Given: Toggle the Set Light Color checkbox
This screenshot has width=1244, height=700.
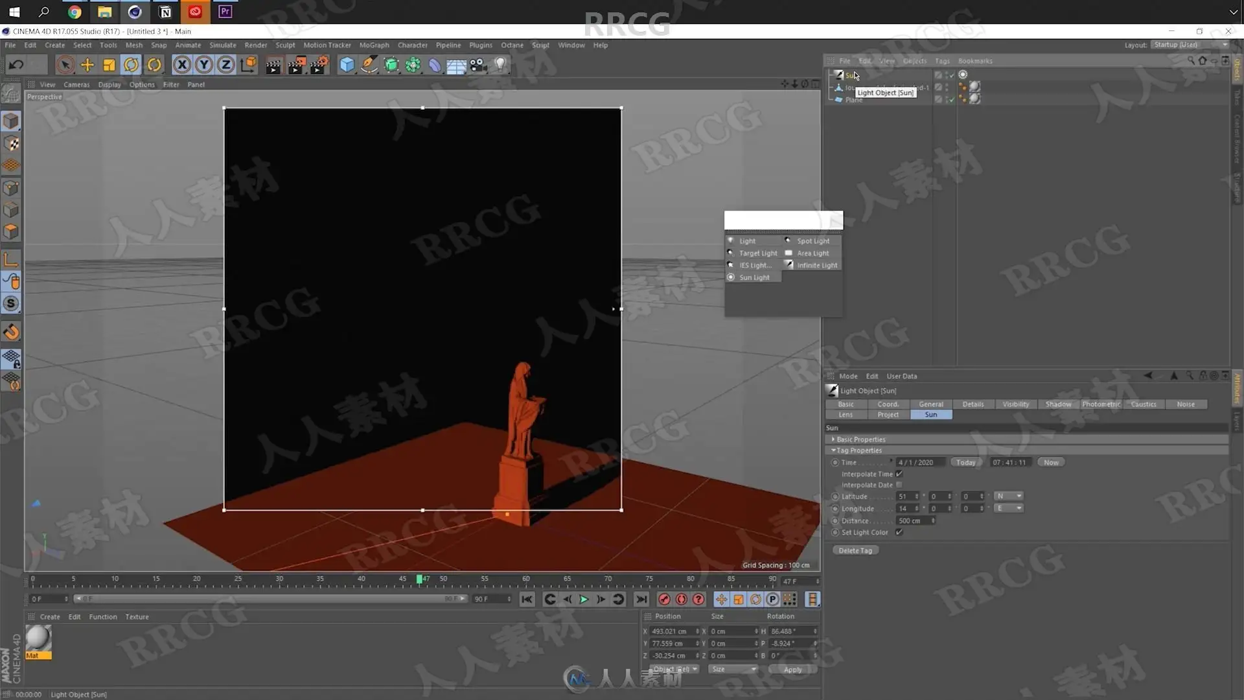Looking at the screenshot, I should coord(899,532).
